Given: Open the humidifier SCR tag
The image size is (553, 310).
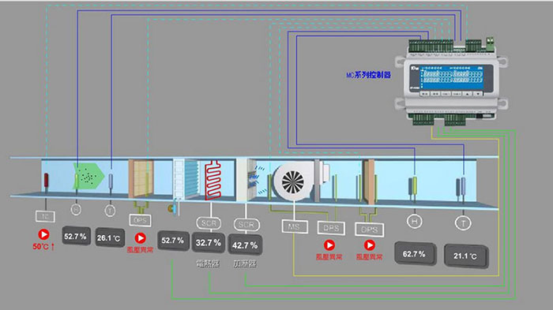Looking at the screenshot, I should point(246,224).
